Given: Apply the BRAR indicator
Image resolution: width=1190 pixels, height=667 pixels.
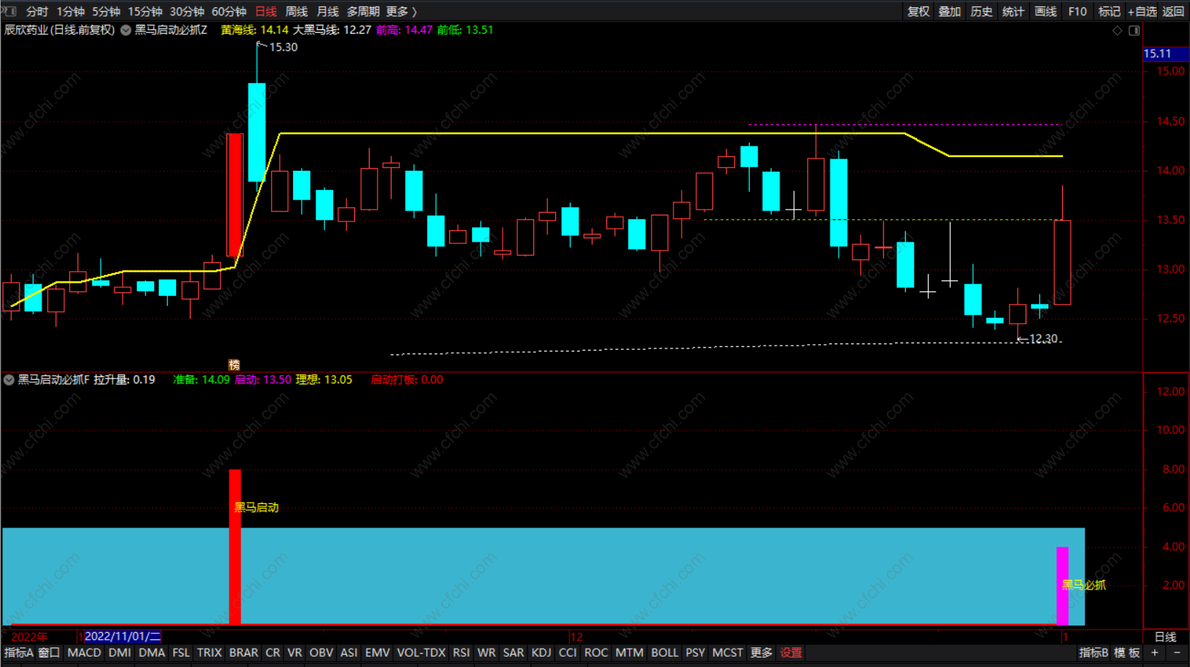Looking at the screenshot, I should click(243, 653).
